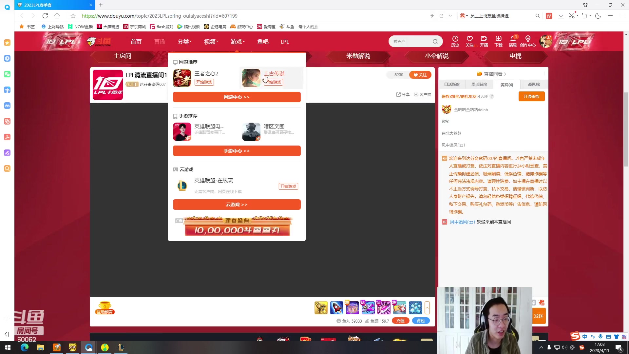
Task: Expand 直播回看 chevron
Action: point(505,74)
